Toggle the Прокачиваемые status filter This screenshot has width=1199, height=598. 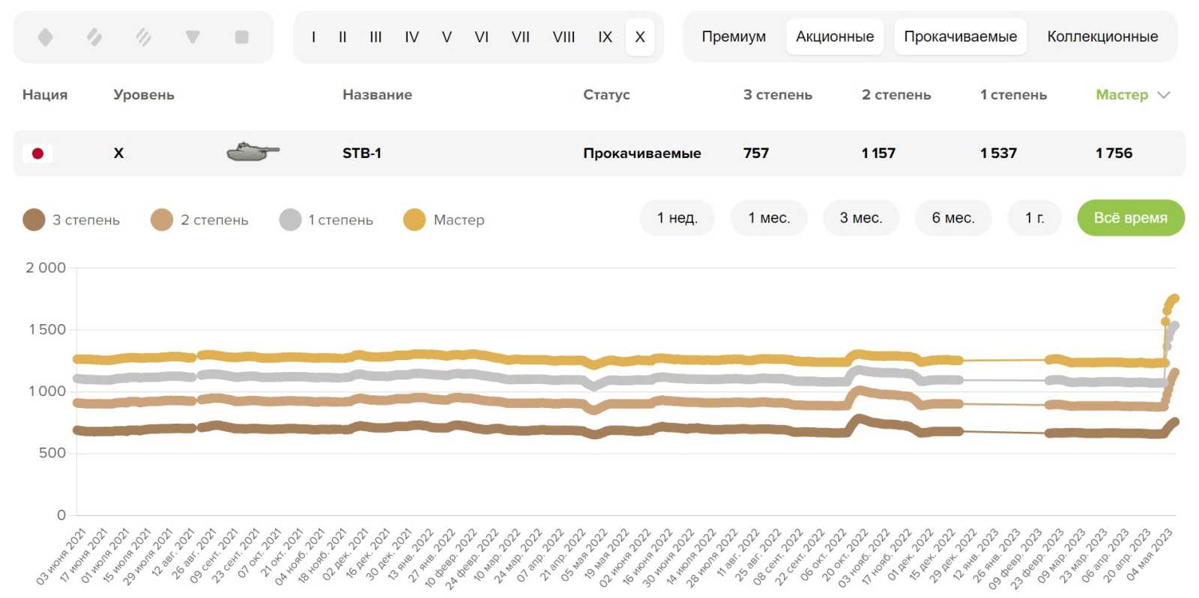point(960,37)
